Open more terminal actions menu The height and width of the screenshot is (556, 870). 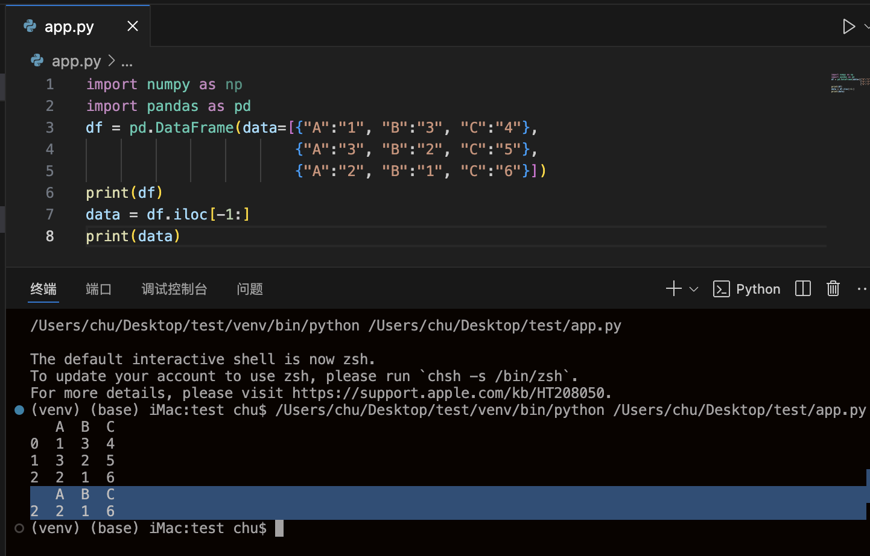[862, 289]
